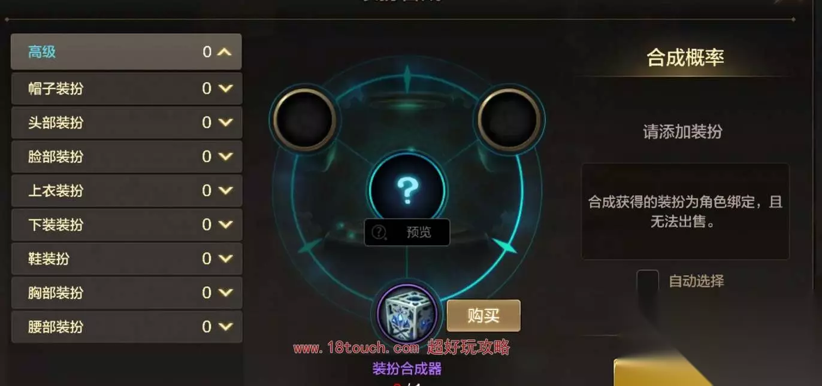Click the 预览 preview button
The width and height of the screenshot is (822, 386).
coord(407,232)
